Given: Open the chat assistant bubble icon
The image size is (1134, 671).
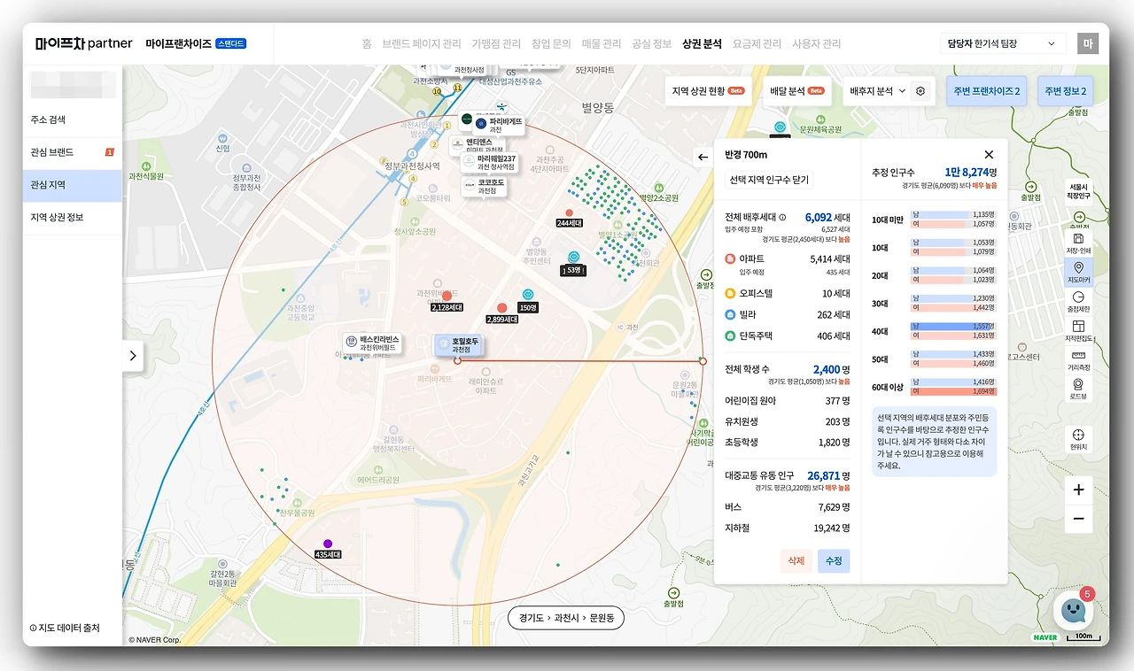Looking at the screenshot, I should [x=1072, y=609].
